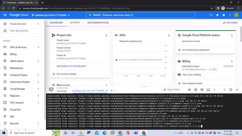Open Google Cloud Platform status card options
Image resolution: width=242 pixels, height=136 pixels.
click(232, 36)
